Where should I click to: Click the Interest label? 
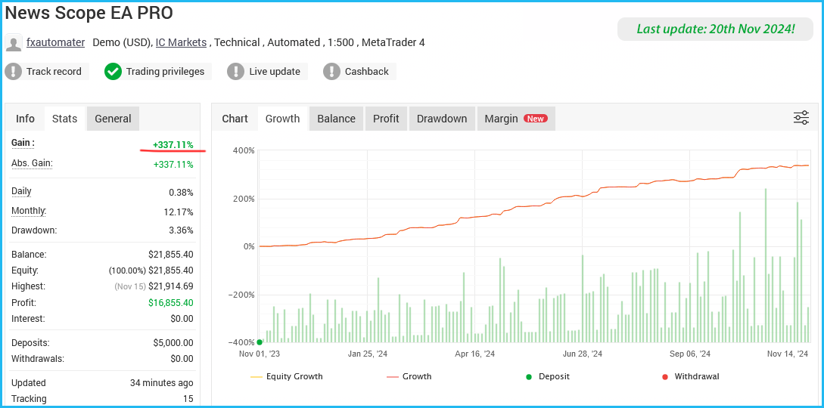29,318
